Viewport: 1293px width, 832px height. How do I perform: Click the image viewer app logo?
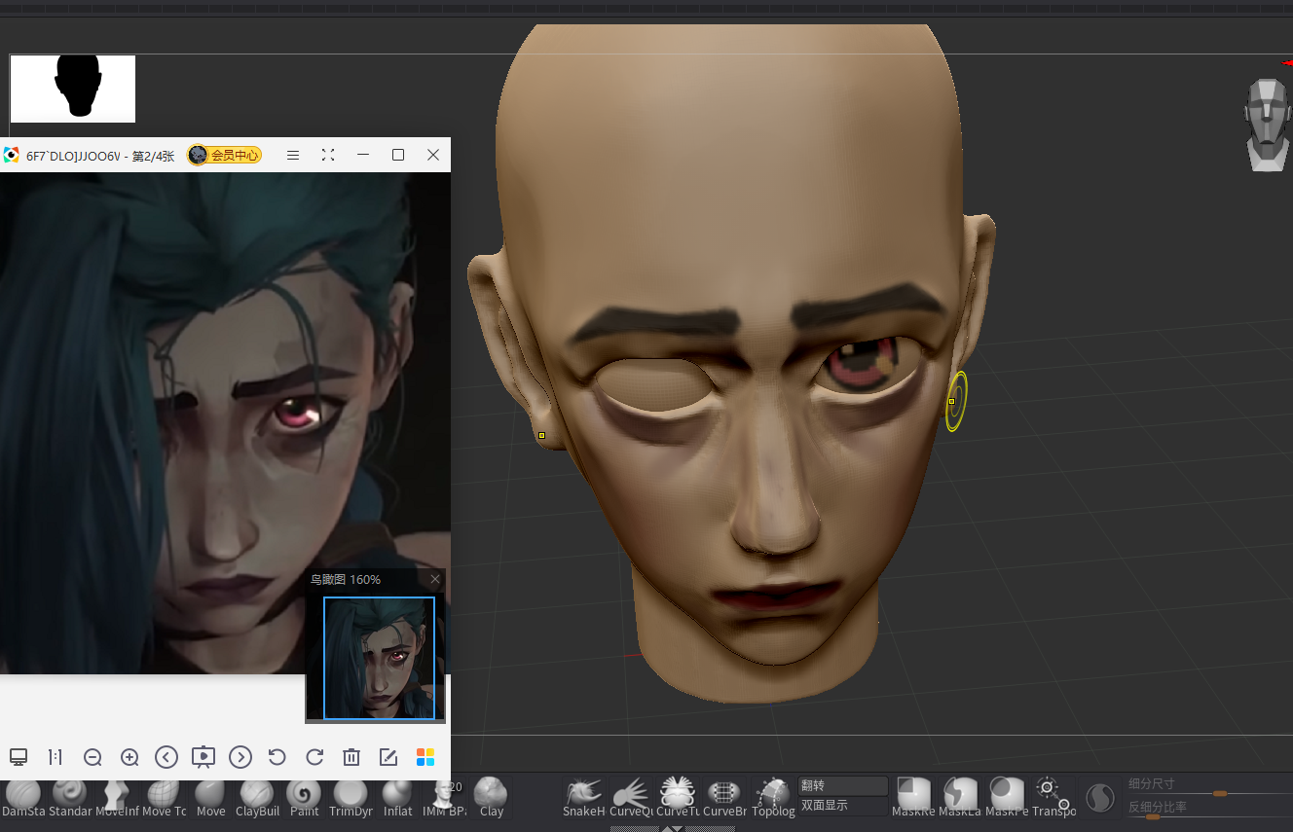[12, 155]
